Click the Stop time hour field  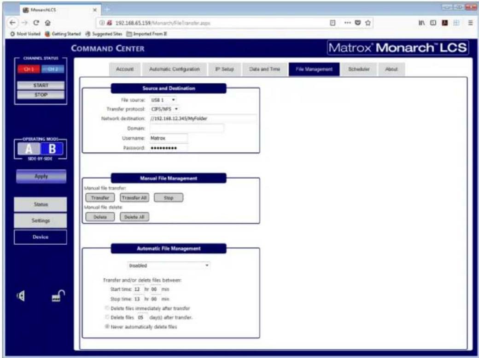tap(137, 299)
